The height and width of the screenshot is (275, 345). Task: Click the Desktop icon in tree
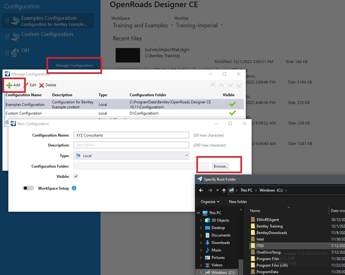(207, 228)
